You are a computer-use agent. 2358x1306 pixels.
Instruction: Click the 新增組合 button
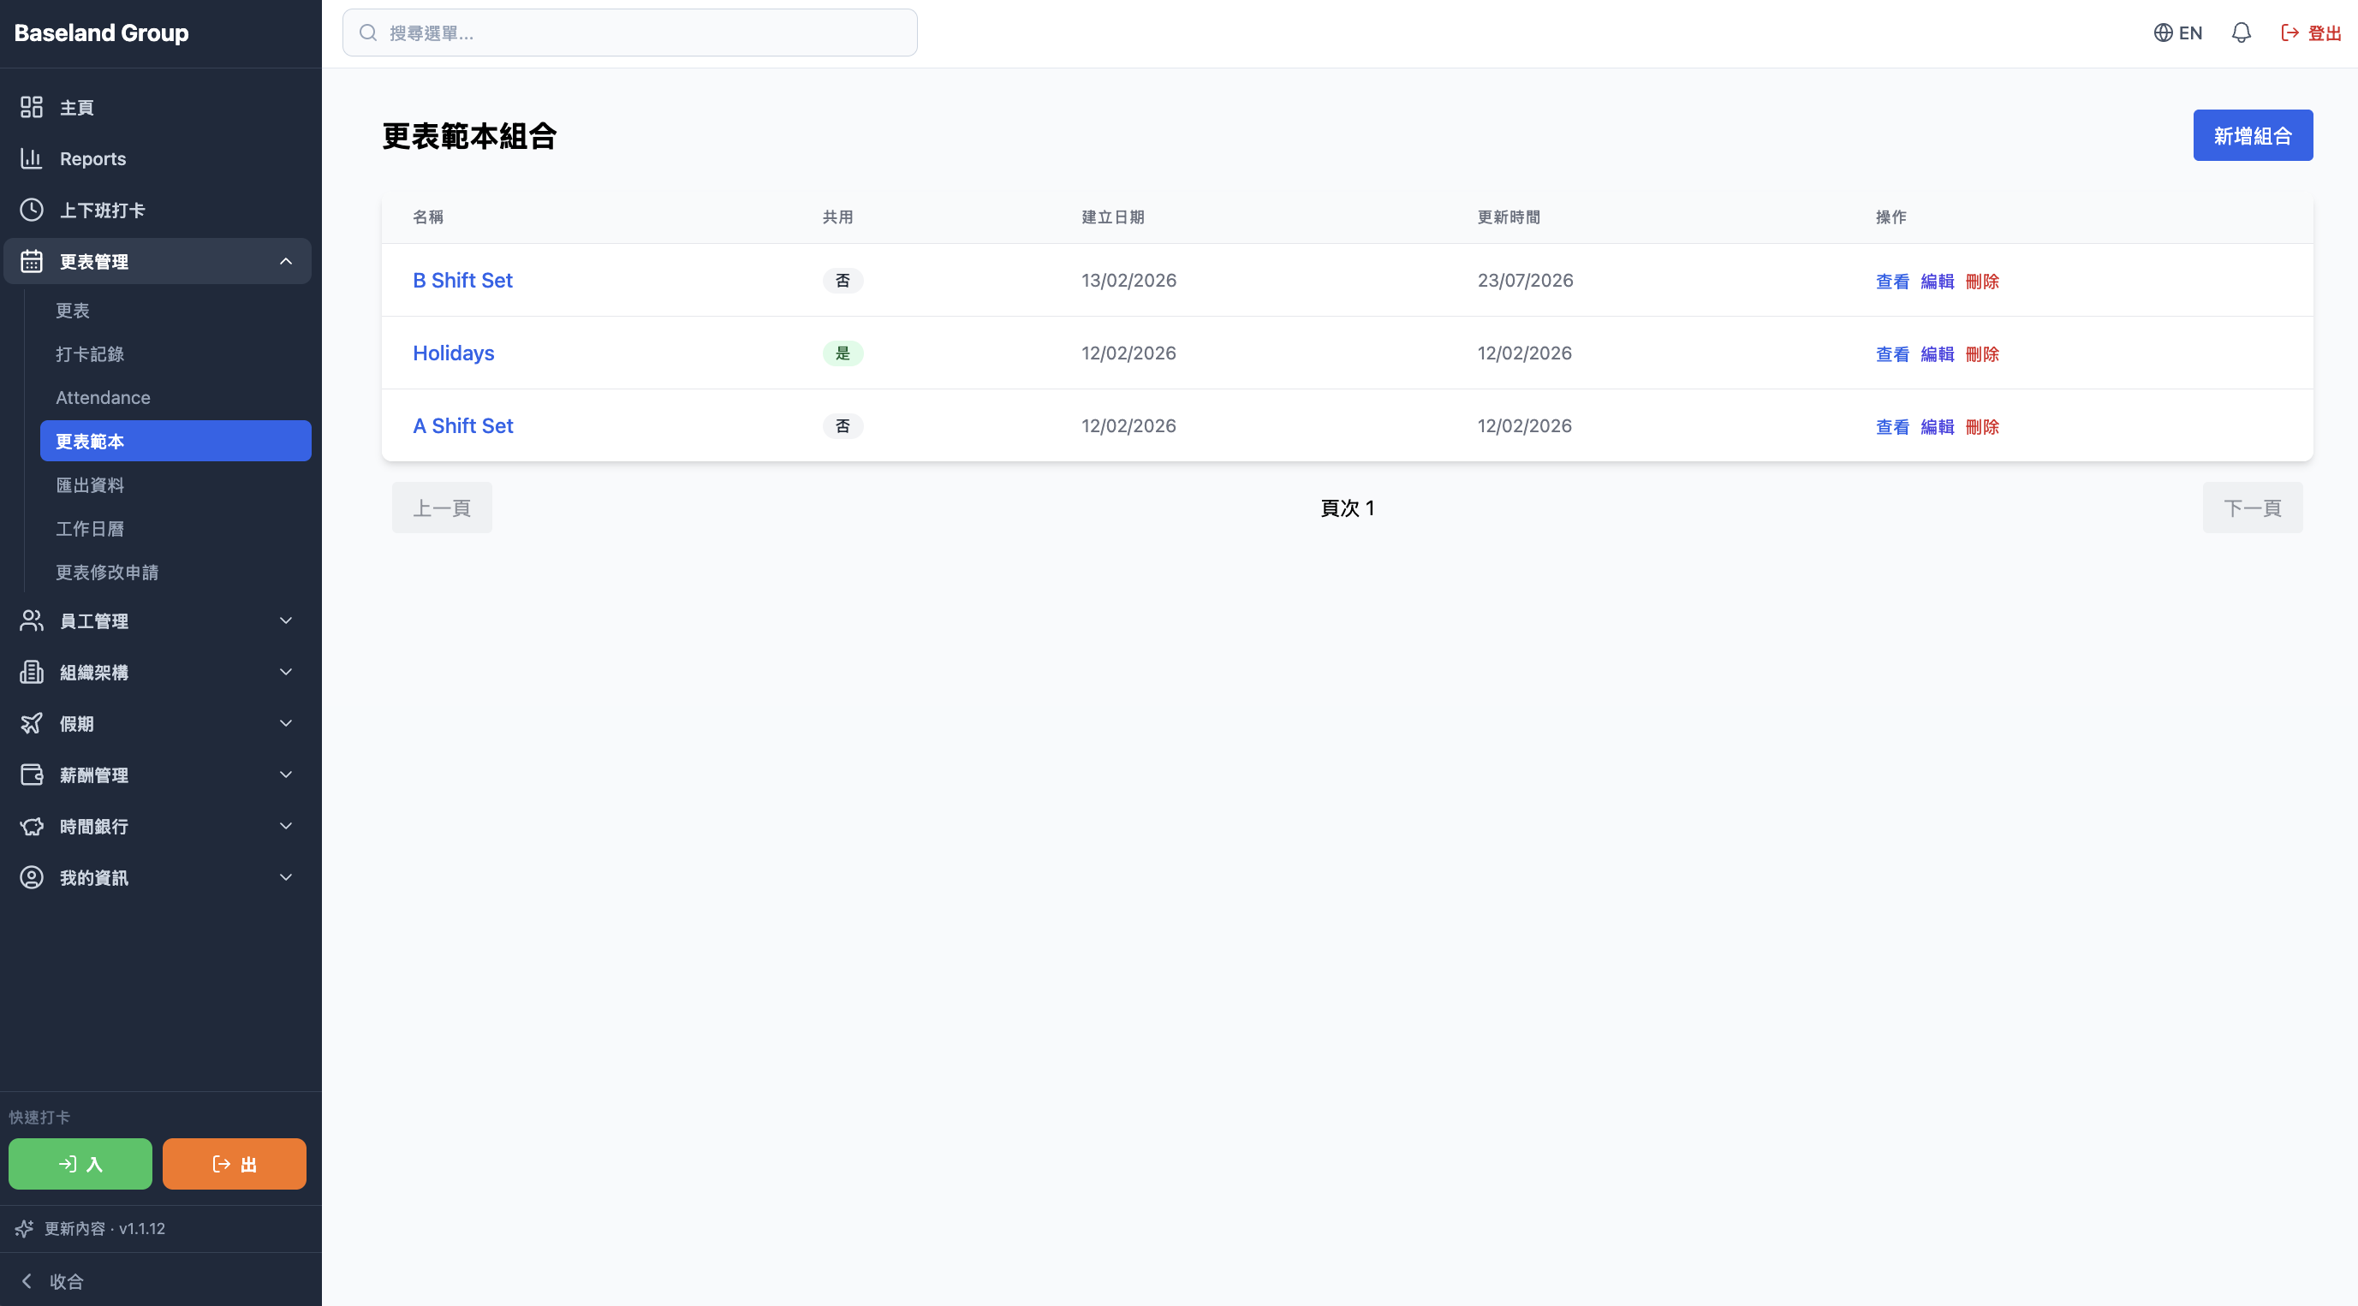click(2252, 135)
